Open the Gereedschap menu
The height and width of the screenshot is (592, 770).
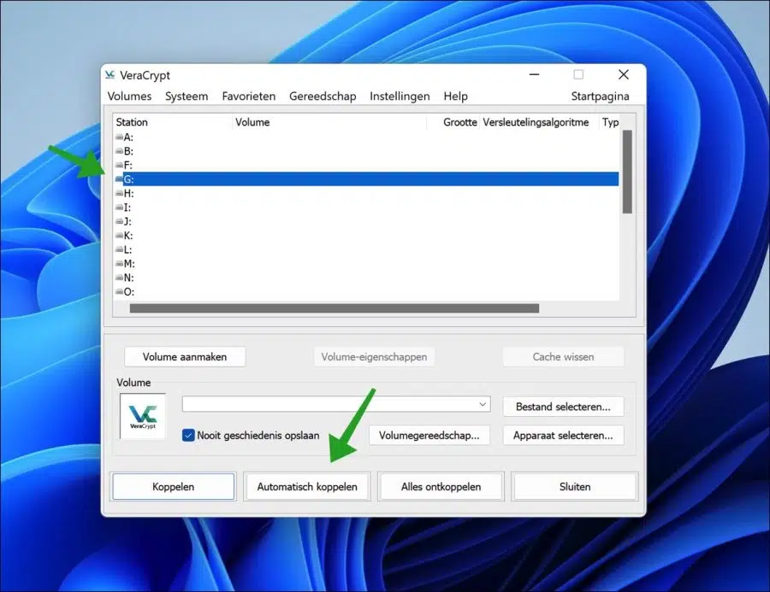(x=323, y=97)
